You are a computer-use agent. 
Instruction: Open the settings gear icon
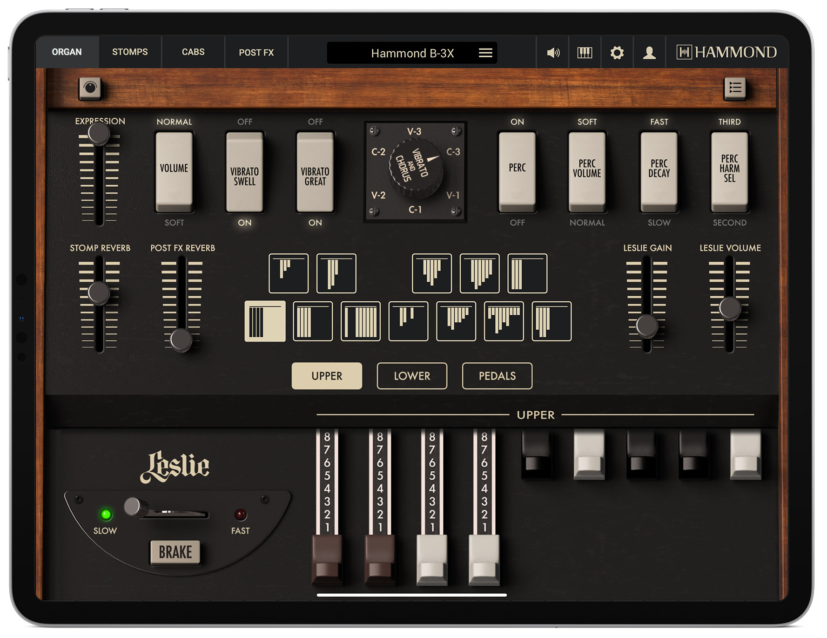click(617, 53)
